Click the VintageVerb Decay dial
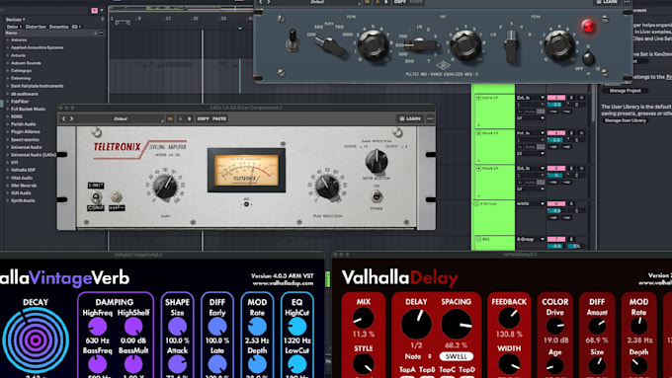This screenshot has width=672, height=378. pos(36,340)
